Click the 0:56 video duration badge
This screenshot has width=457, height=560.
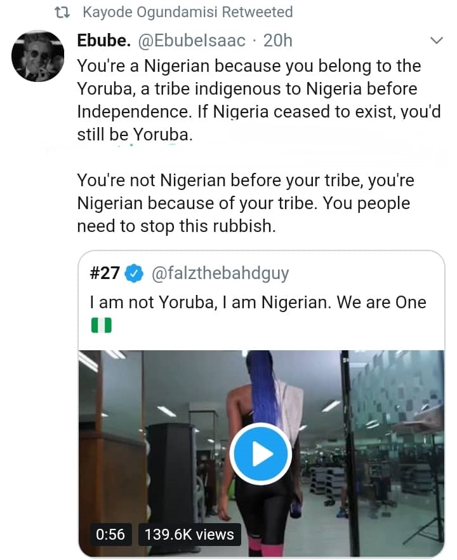110,535
